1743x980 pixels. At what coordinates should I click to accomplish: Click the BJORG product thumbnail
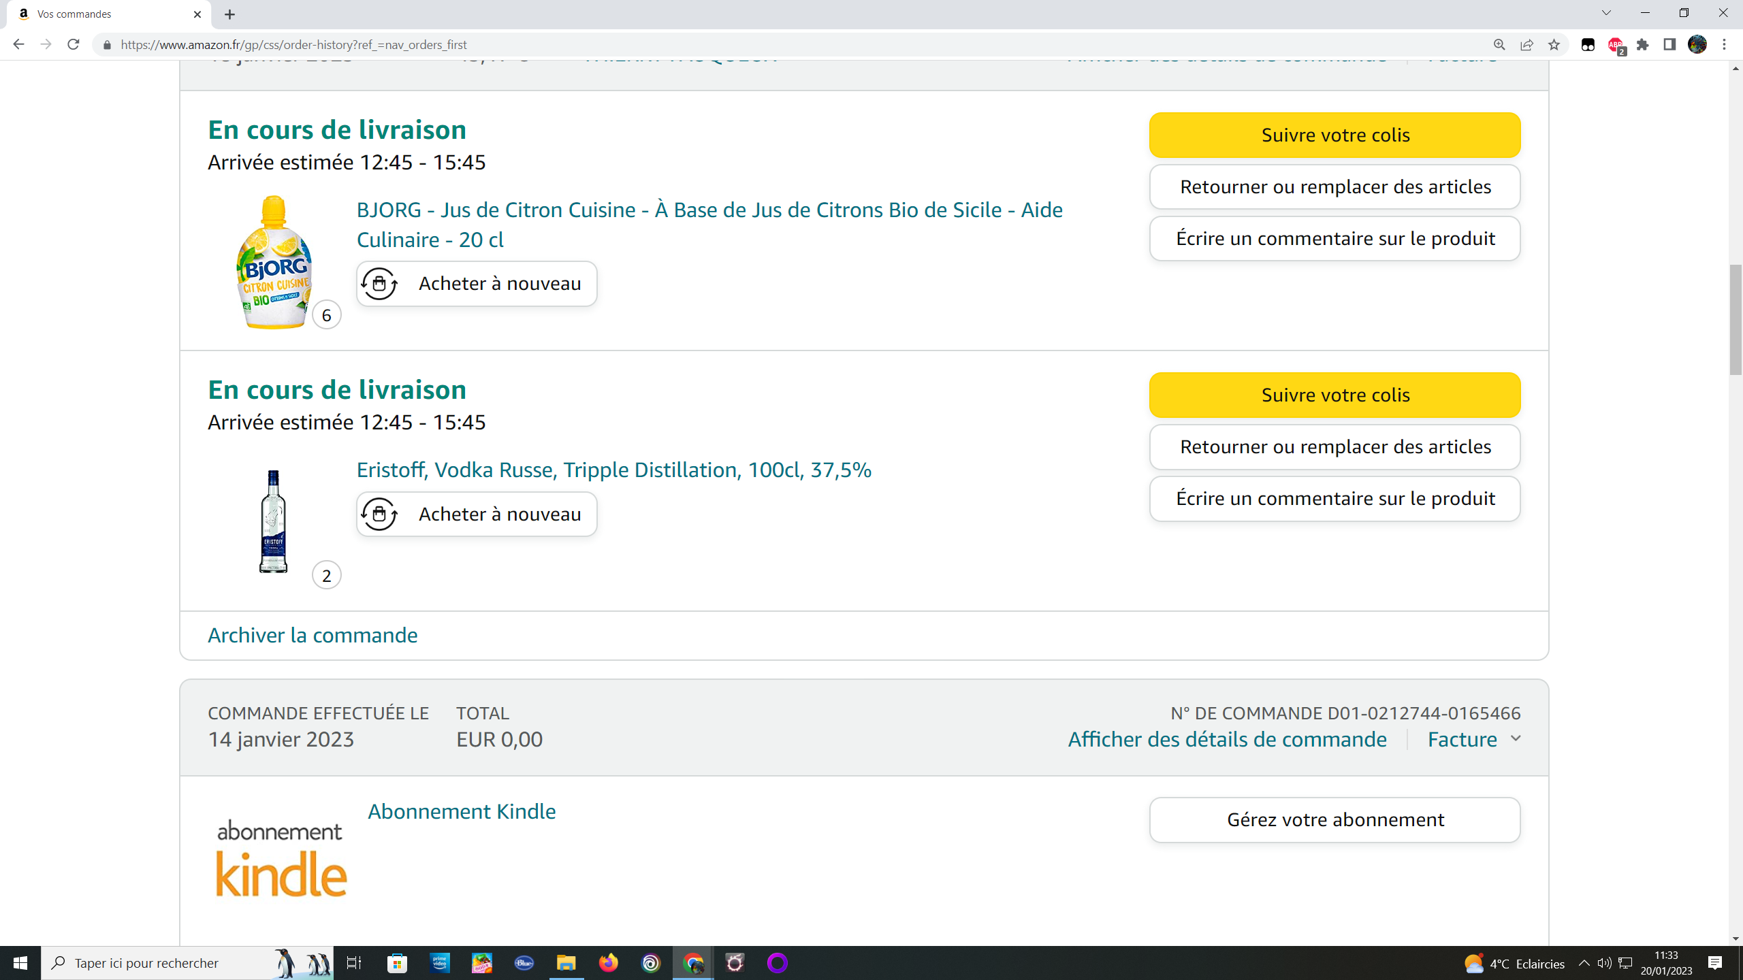[x=274, y=262]
